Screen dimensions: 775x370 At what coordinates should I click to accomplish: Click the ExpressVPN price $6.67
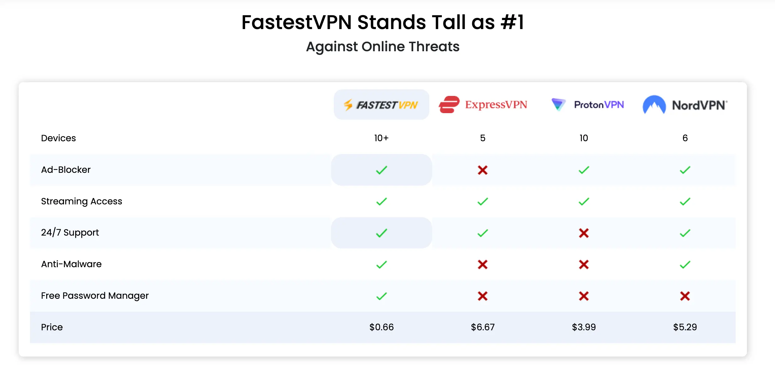[x=483, y=327]
